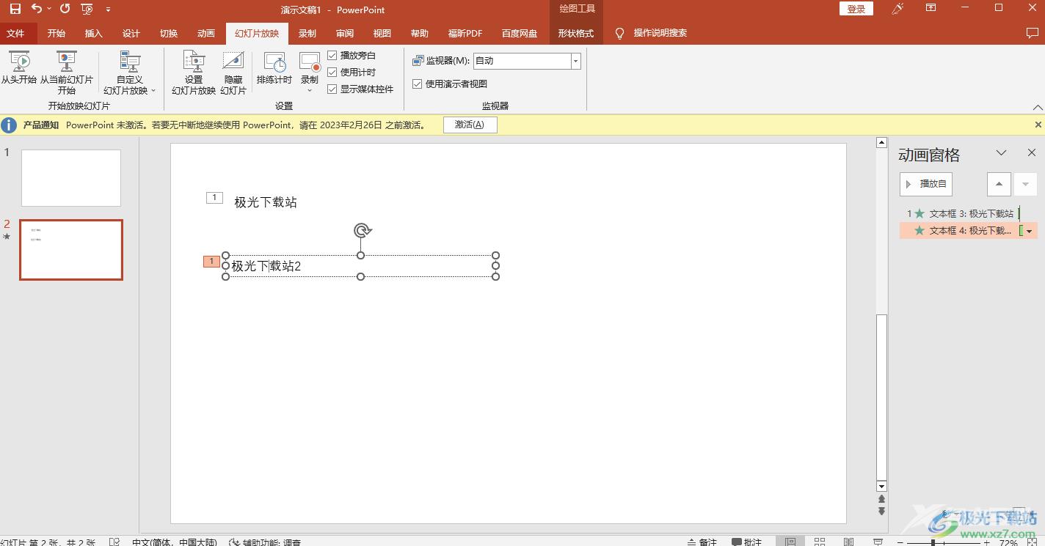The image size is (1045, 546).
Task: Toggle Play Narrations (播放旁白) checkbox
Action: pyautogui.click(x=332, y=55)
